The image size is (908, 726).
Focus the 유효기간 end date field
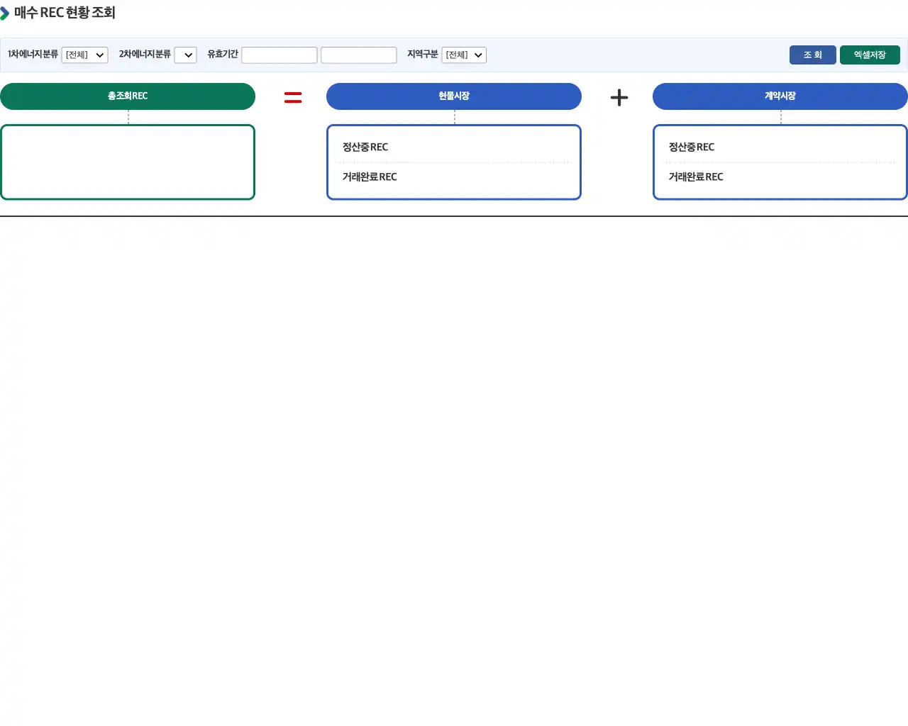(359, 55)
